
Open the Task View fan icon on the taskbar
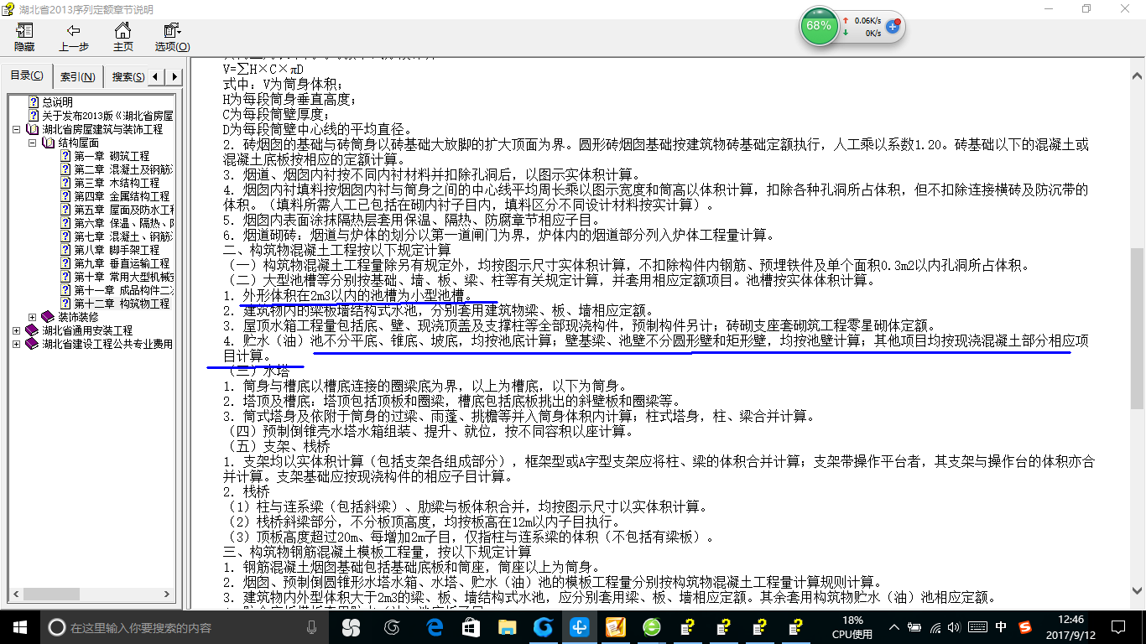[x=351, y=626]
